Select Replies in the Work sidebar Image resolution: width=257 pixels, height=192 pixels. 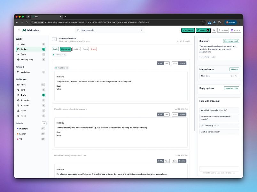(31, 49)
